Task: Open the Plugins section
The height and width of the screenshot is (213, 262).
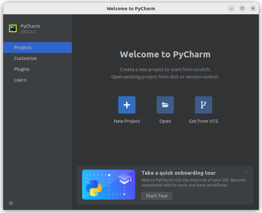Action: [21, 69]
